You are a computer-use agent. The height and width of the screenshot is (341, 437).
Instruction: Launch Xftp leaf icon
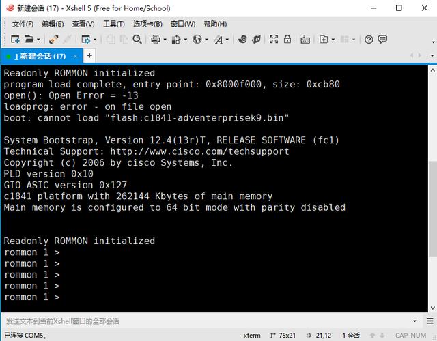click(x=256, y=40)
